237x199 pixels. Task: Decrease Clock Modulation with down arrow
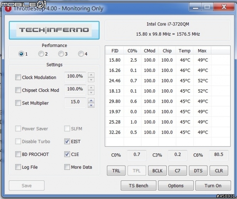click(x=91, y=80)
